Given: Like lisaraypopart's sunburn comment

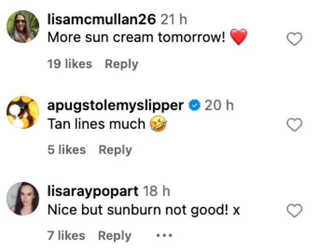Looking at the screenshot, I should (x=294, y=210).
